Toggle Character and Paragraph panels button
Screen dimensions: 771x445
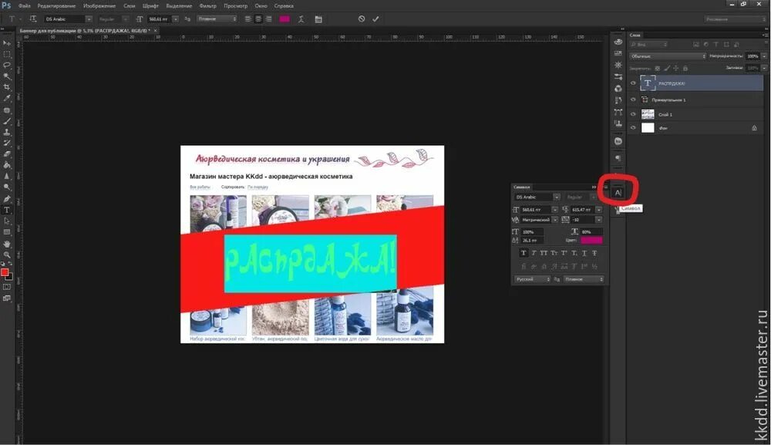click(318, 19)
